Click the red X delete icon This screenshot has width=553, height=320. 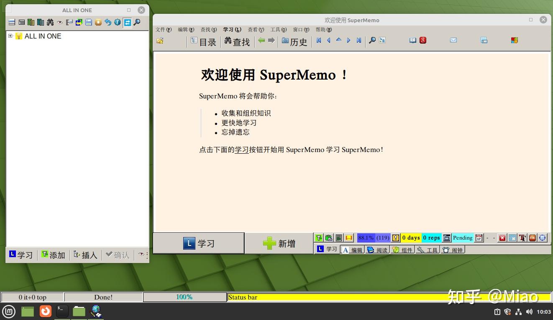coord(502,238)
